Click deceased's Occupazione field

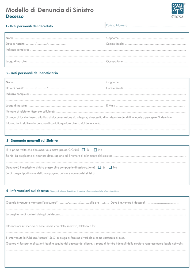click(155, 61)
